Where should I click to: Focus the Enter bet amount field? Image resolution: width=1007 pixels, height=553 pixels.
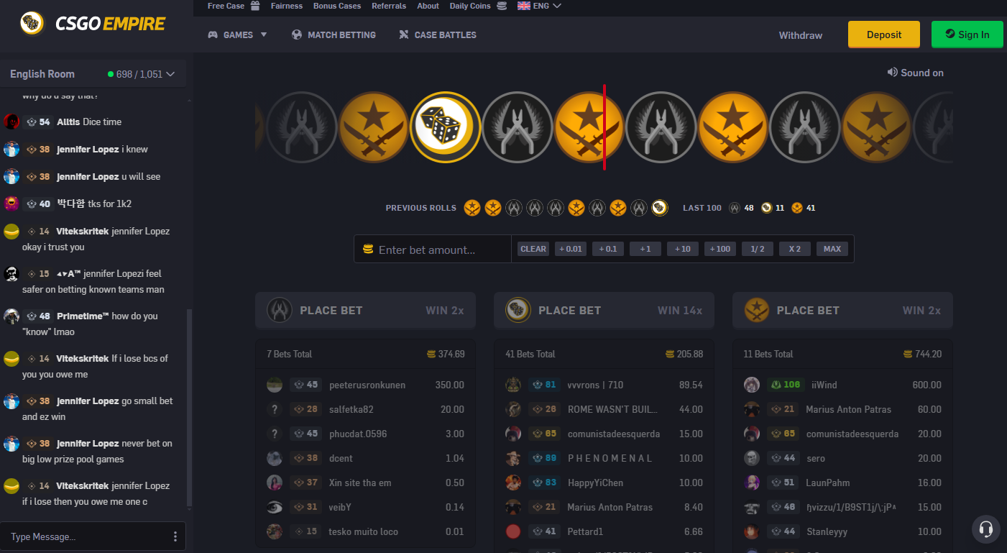click(433, 250)
